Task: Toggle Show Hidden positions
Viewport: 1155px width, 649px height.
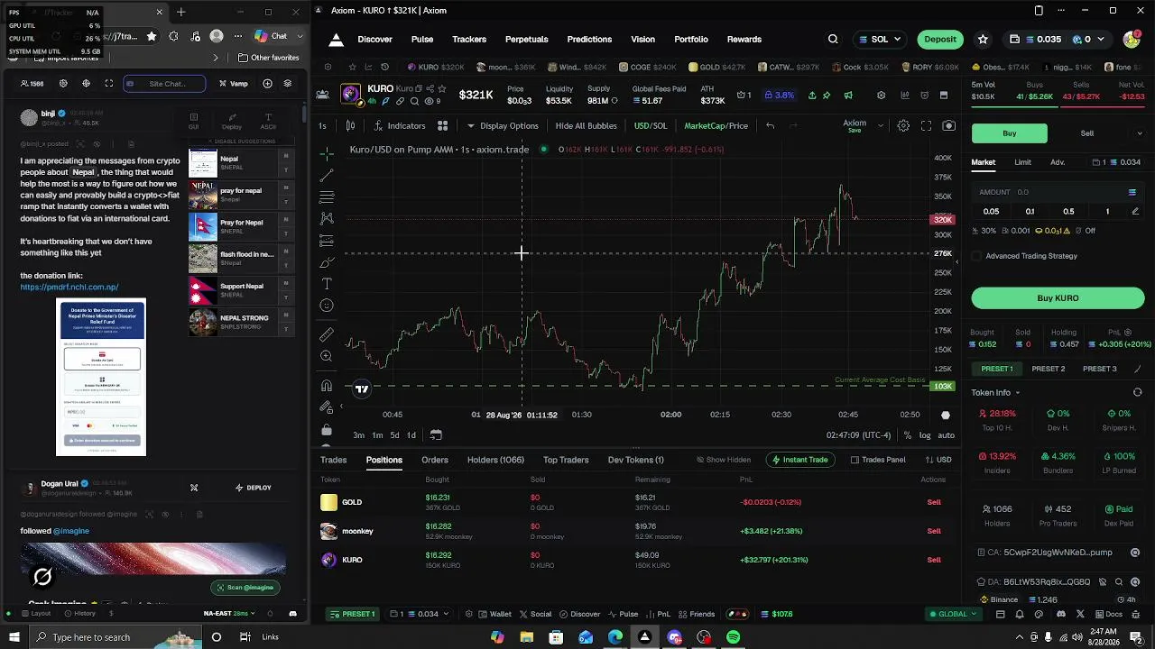Action: coord(723,460)
